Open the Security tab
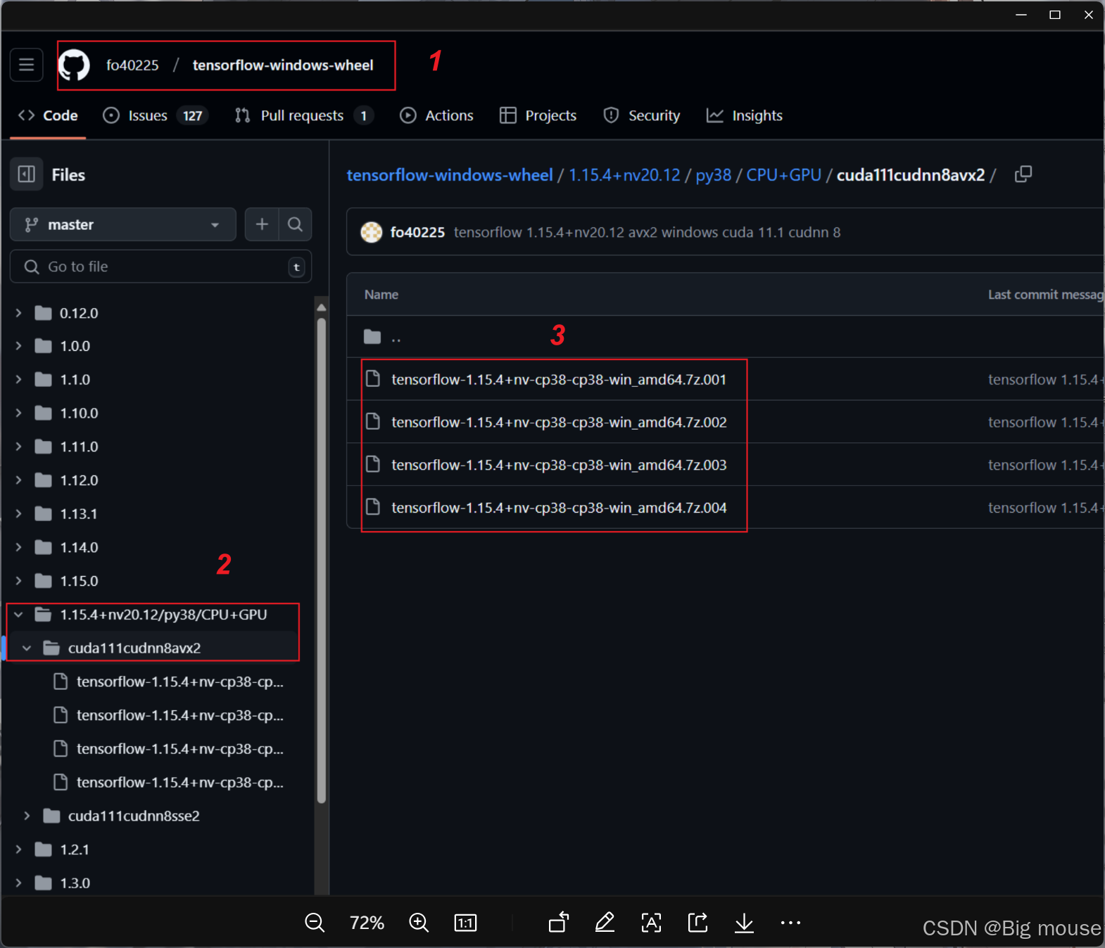 click(x=642, y=115)
